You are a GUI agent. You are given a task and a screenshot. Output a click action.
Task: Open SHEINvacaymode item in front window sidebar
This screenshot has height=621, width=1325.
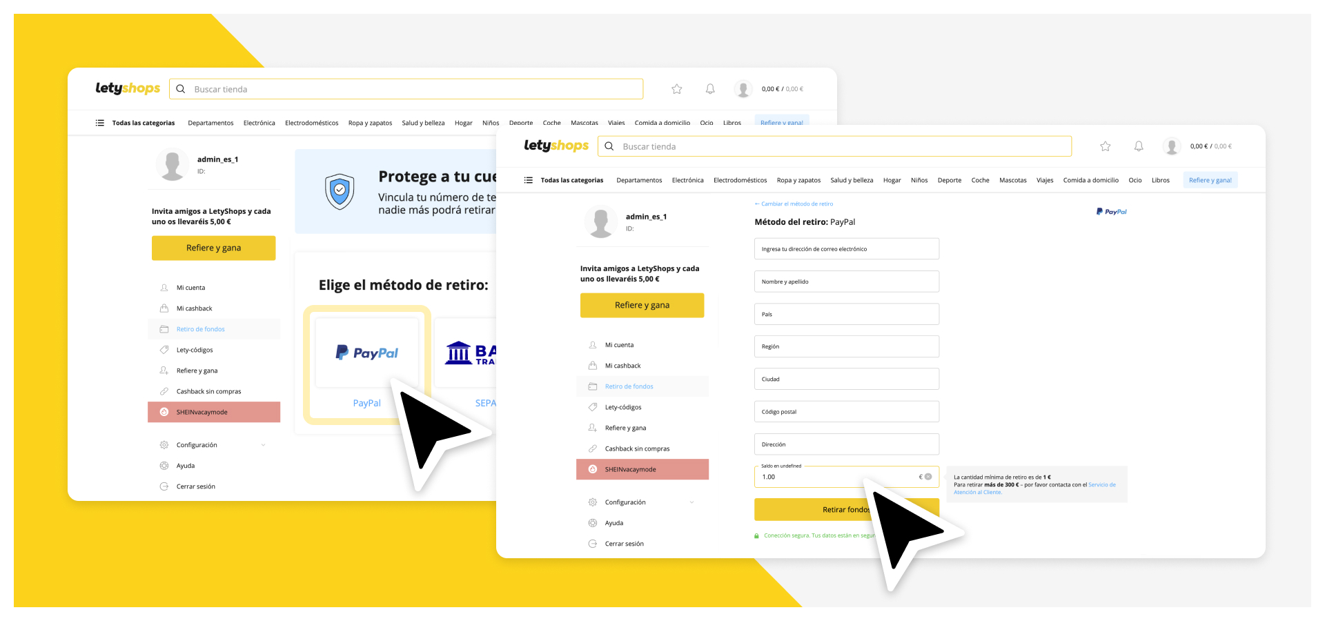point(642,469)
